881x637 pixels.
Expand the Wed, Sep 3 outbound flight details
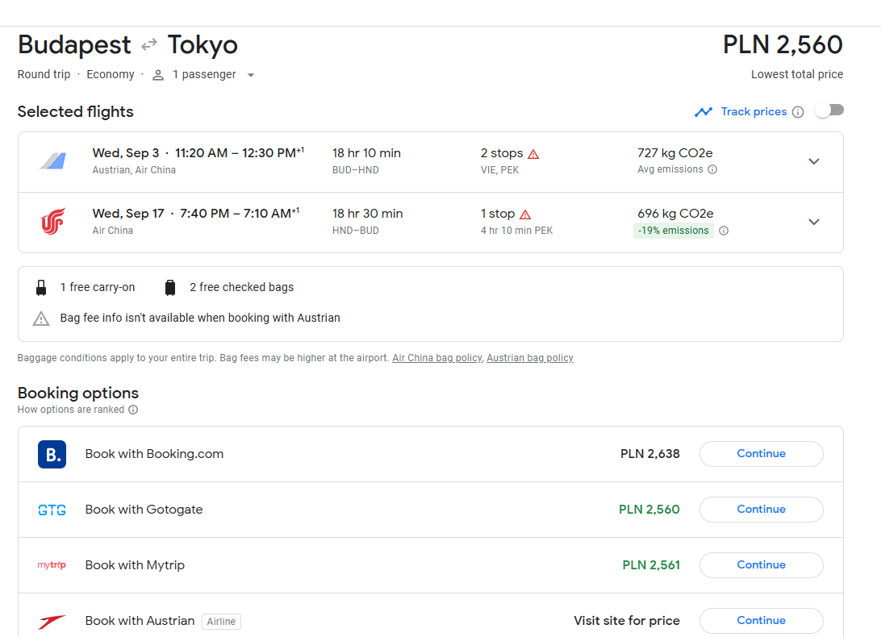coord(813,162)
